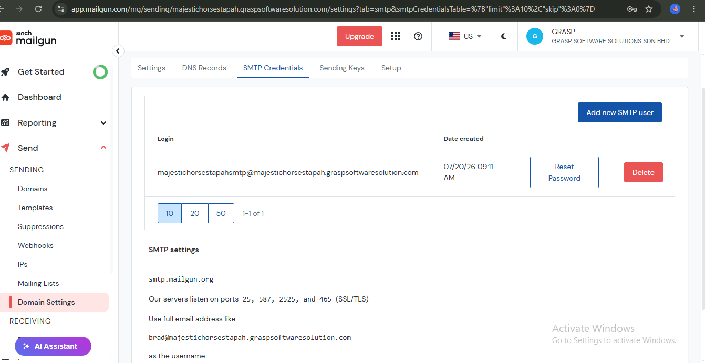Open the browser profile avatar
Image resolution: width=705 pixels, height=363 pixels.
coord(675,9)
